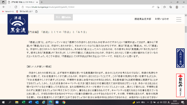Open the browser profile avatar
The height and width of the screenshot is (105, 187).
[x=177, y=7]
